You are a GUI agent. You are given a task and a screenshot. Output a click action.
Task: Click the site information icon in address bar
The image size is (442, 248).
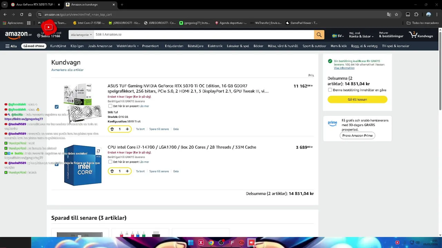(x=40, y=14)
